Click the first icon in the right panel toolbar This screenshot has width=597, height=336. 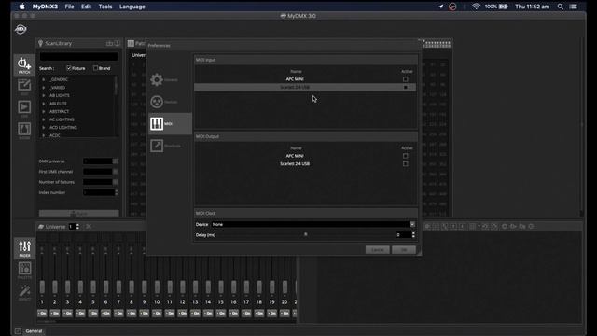tap(427, 226)
